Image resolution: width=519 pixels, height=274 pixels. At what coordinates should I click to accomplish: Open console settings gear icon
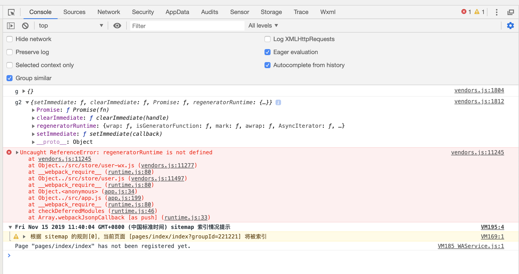point(510,26)
